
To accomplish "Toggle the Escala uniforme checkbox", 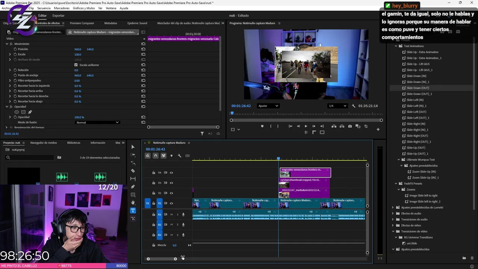I will [x=76, y=65].
